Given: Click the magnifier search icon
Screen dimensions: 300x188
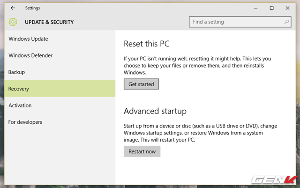Looking at the screenshot, I should click(x=286, y=22).
